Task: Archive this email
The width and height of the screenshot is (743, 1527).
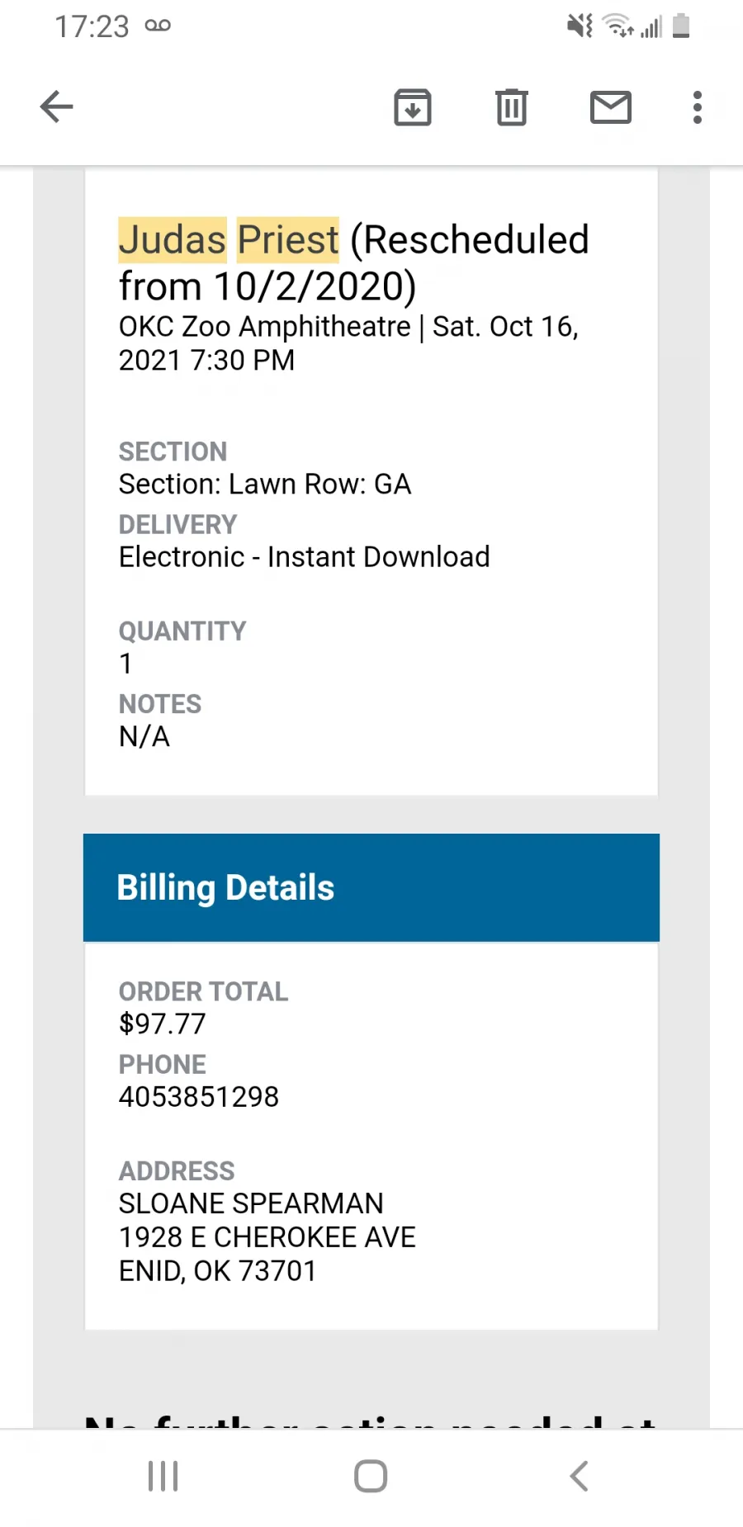Action: pyautogui.click(x=413, y=107)
